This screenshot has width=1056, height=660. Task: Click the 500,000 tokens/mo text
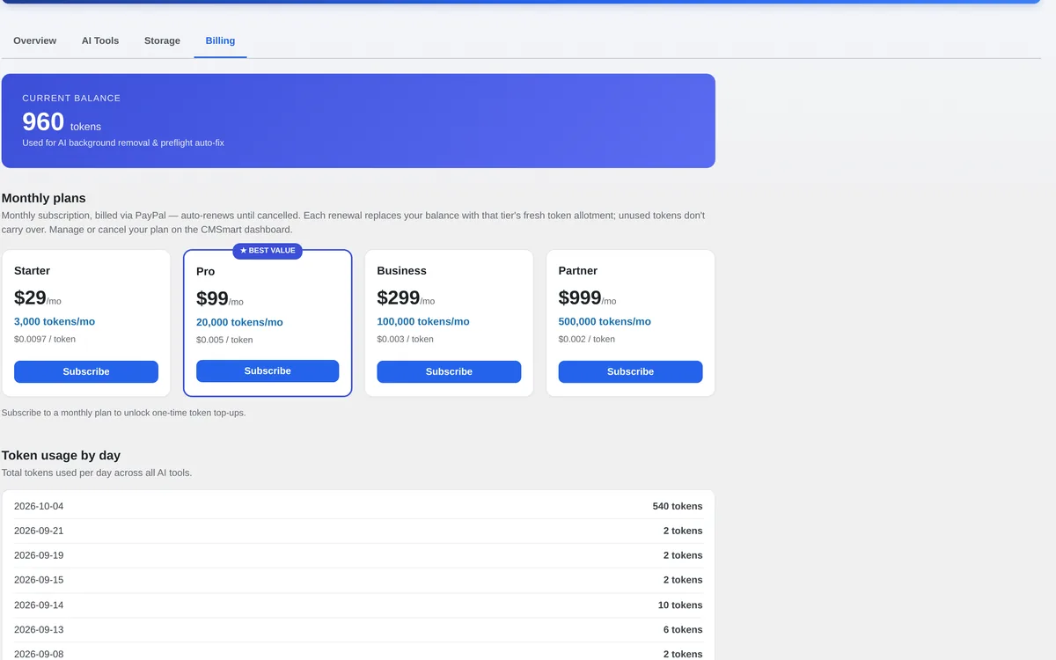(x=605, y=322)
